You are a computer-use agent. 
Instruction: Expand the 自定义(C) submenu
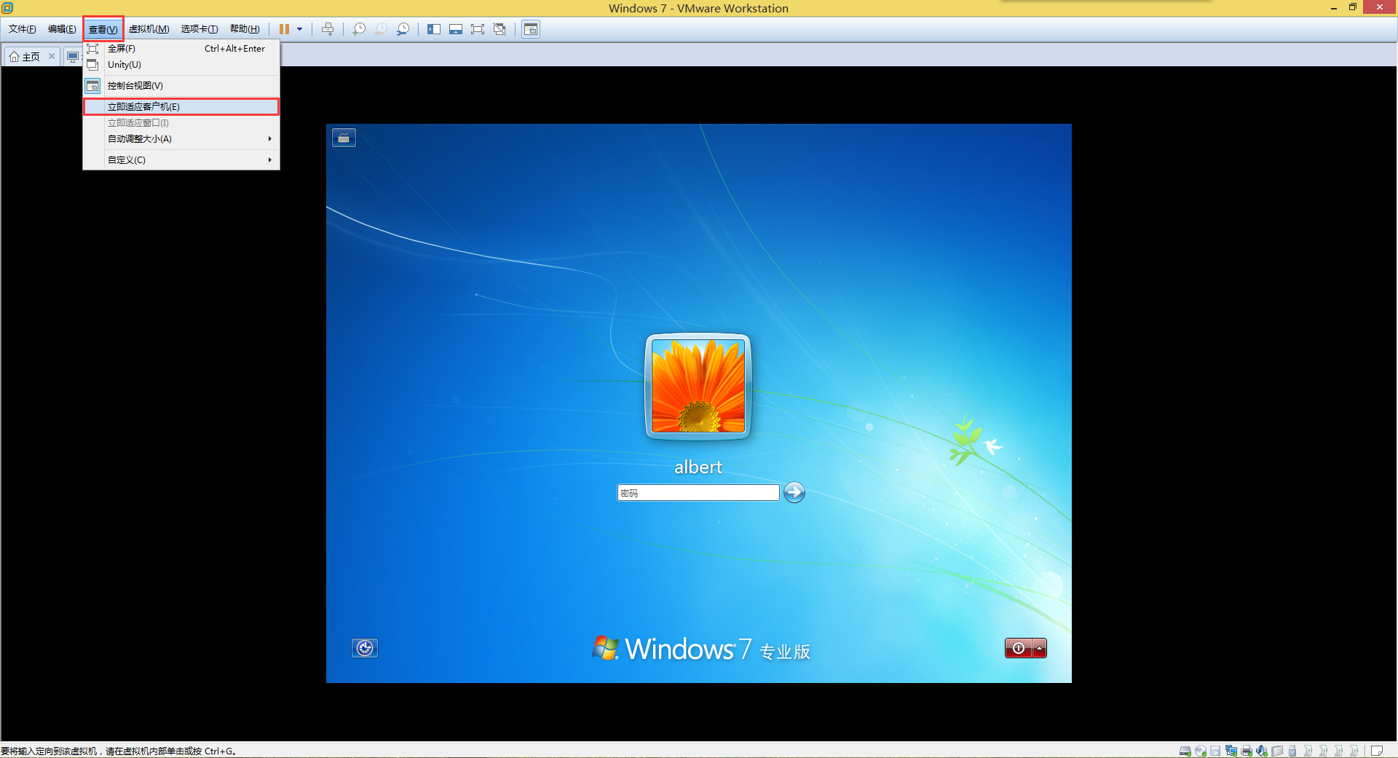(181, 160)
